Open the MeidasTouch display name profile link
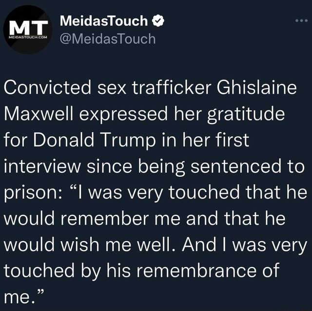 [104, 21]
